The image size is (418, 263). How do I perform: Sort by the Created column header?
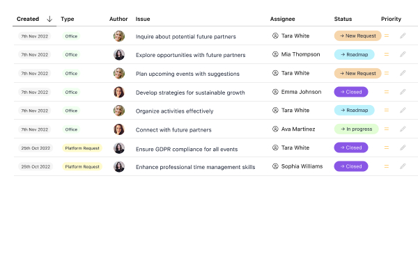[x=28, y=19]
